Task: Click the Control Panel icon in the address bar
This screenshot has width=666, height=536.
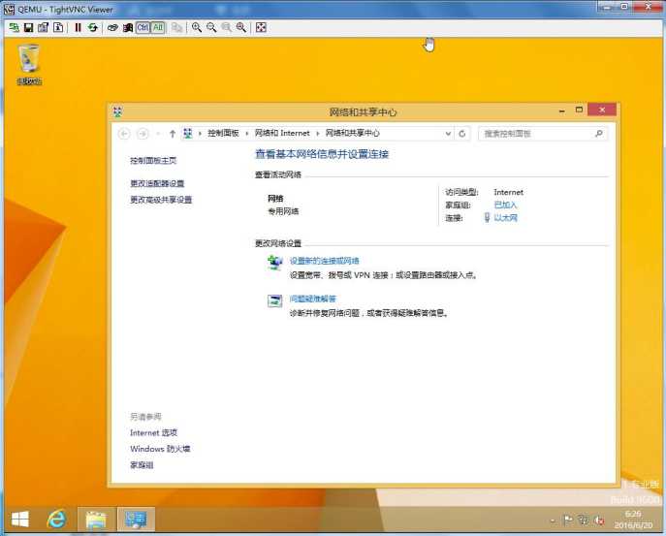Action: click(188, 134)
